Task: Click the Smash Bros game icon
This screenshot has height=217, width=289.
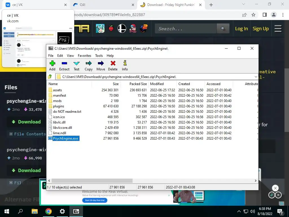Action: [x=122, y=29]
